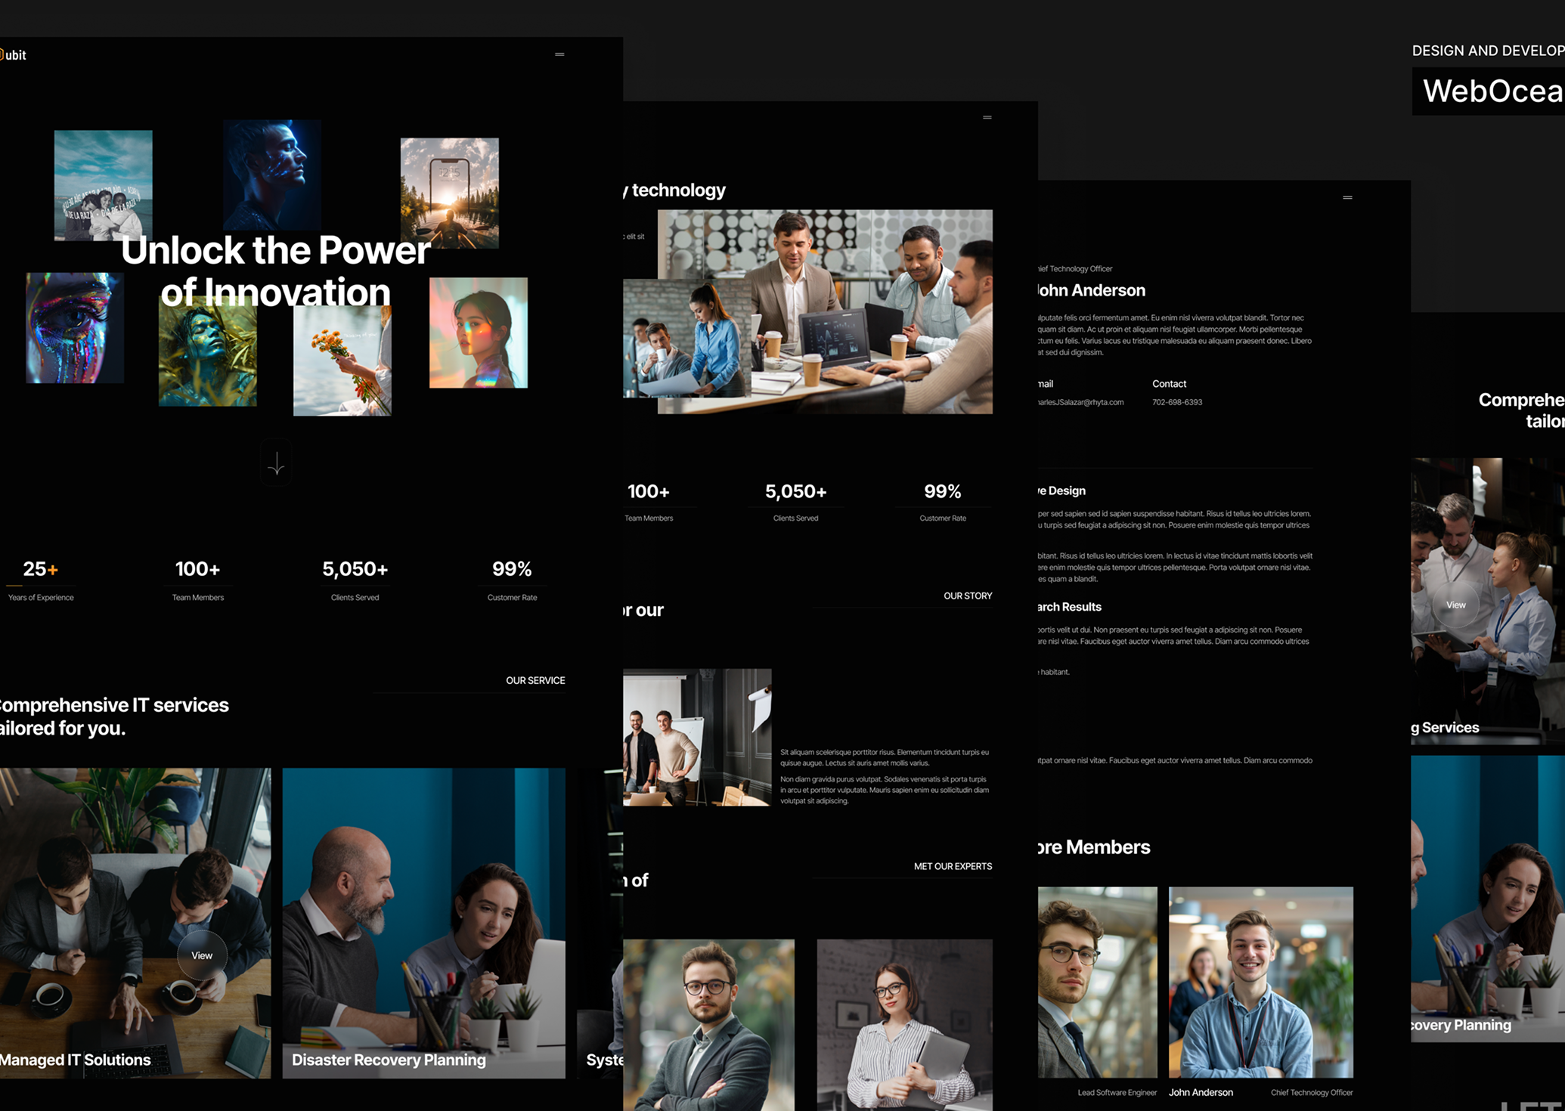The image size is (1565, 1111).
Task: Select the Lead Software Engineer member photo
Action: point(1096,981)
